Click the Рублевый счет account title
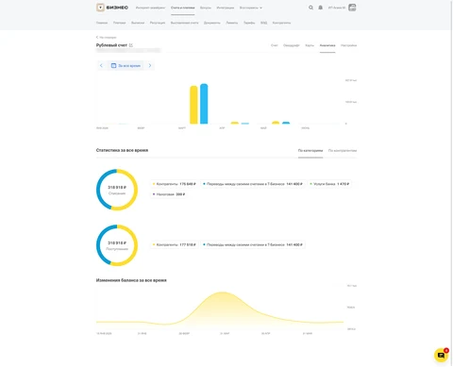The width and height of the screenshot is (453, 367). [111, 45]
